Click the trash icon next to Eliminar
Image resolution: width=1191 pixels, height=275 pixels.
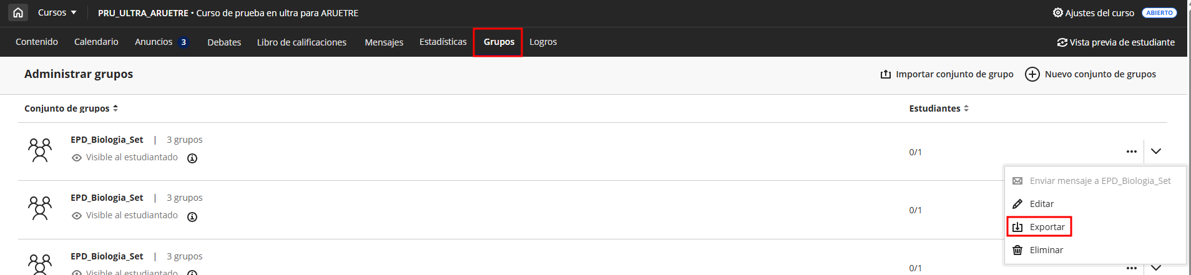coord(1017,250)
